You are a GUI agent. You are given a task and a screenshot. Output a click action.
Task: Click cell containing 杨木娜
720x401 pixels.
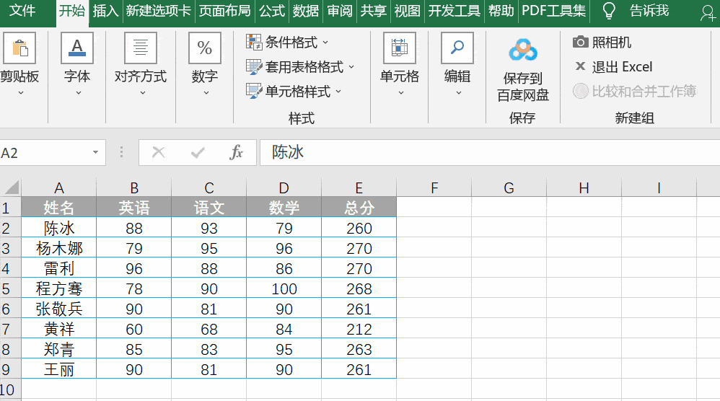click(58, 248)
